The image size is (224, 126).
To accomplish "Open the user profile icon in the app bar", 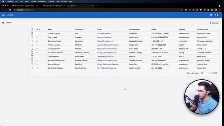I will [217, 15].
